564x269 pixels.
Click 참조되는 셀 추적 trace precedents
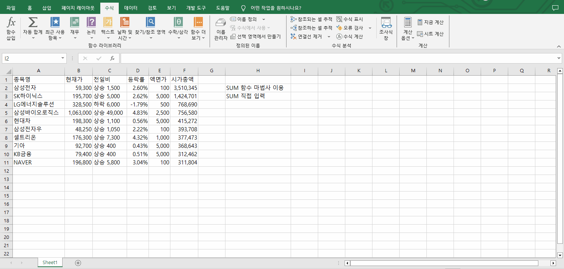point(311,19)
